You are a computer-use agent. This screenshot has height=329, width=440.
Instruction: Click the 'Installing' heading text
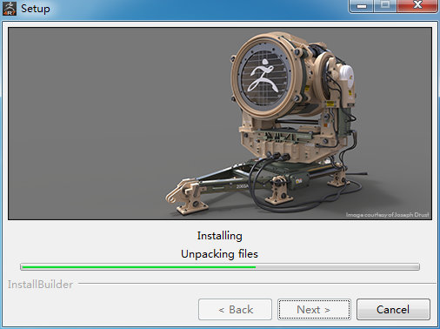click(219, 236)
